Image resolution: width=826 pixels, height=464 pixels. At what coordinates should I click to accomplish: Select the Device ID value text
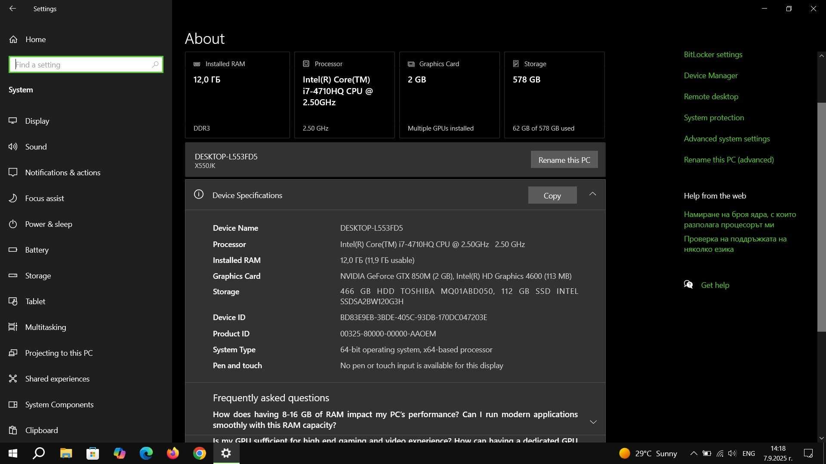(x=413, y=317)
